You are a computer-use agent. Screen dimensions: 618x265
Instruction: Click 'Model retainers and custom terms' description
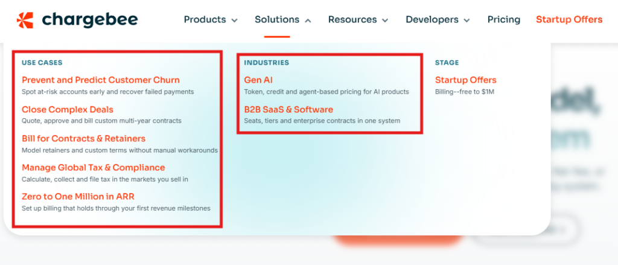pyautogui.click(x=120, y=150)
